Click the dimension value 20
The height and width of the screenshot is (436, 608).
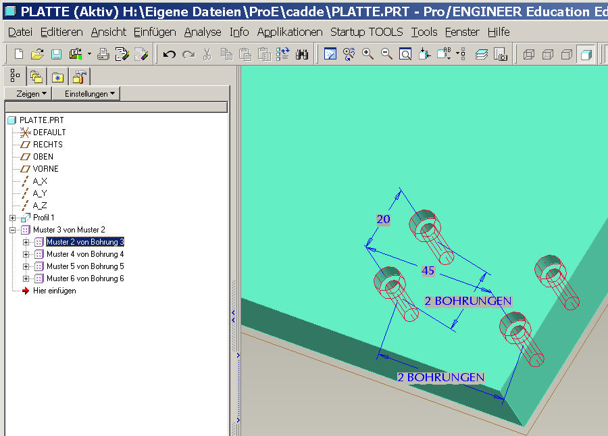(383, 219)
